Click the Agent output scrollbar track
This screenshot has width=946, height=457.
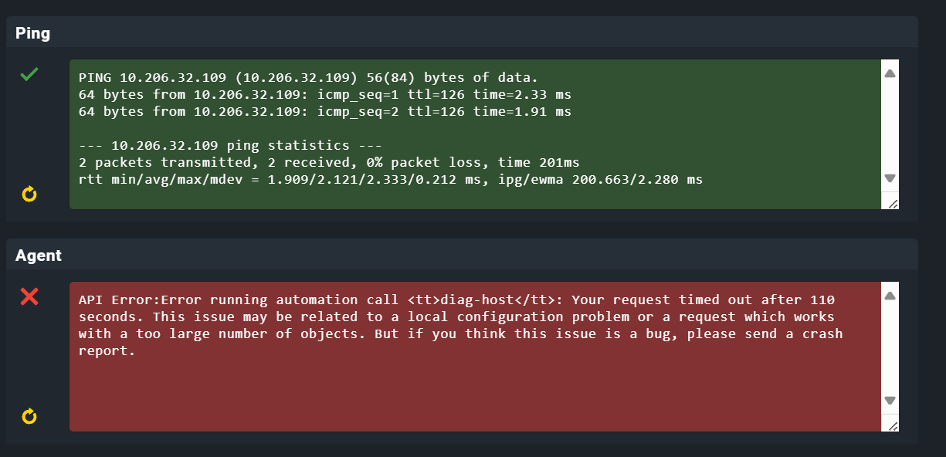pos(890,348)
